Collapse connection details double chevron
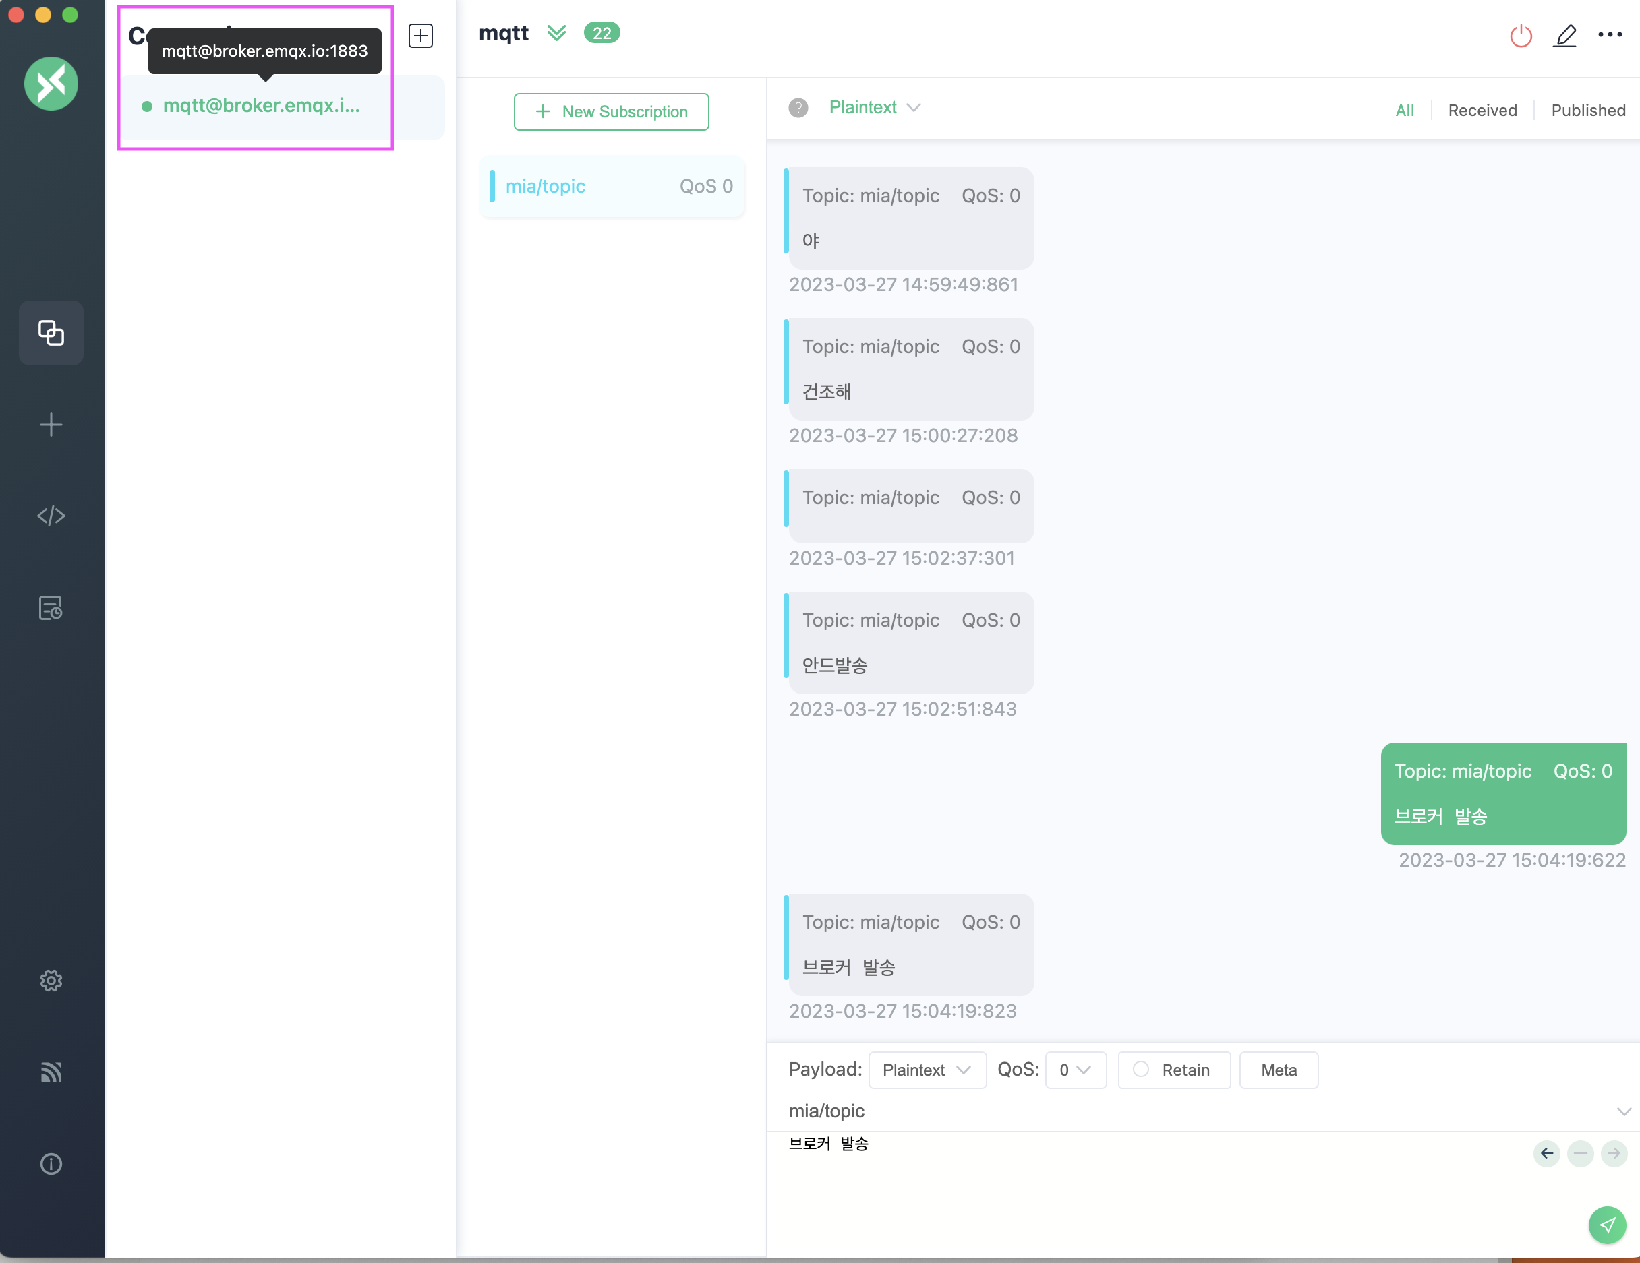1640x1263 pixels. [x=556, y=33]
